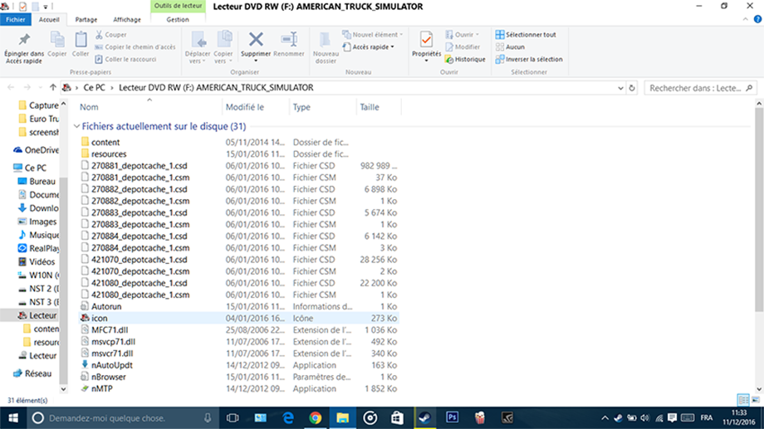Open the ribbon help question mark
This screenshot has height=429, width=764.
(x=757, y=19)
